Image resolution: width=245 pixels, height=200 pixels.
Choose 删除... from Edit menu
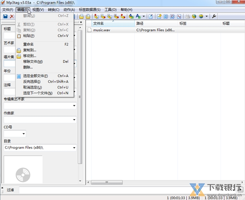[45, 67]
